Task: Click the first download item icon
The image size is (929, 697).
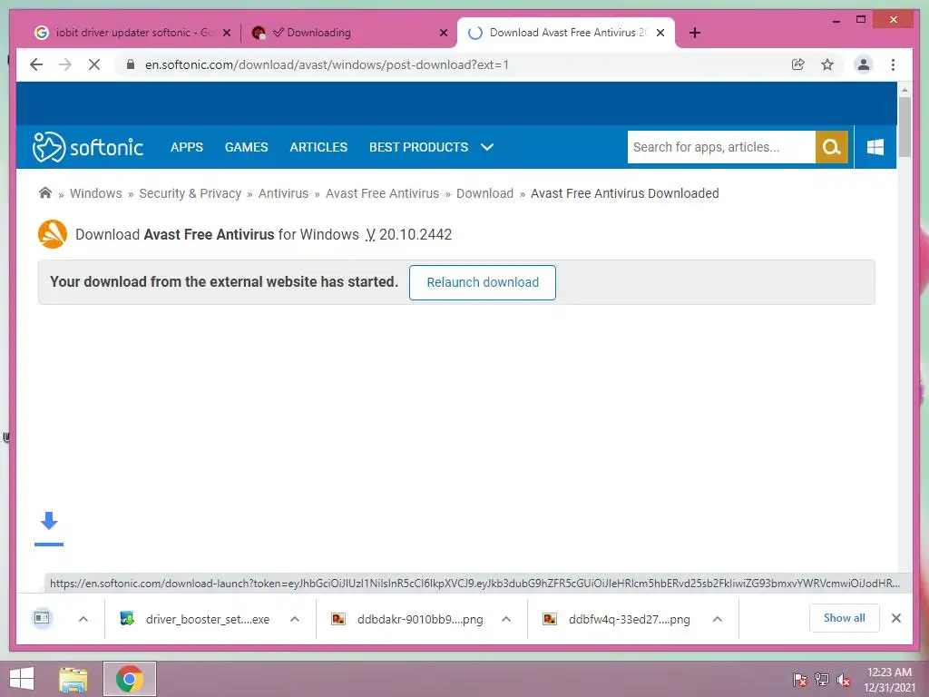Action: [42, 618]
